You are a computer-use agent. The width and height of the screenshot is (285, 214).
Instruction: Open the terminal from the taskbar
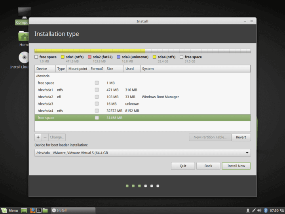pos(39,210)
